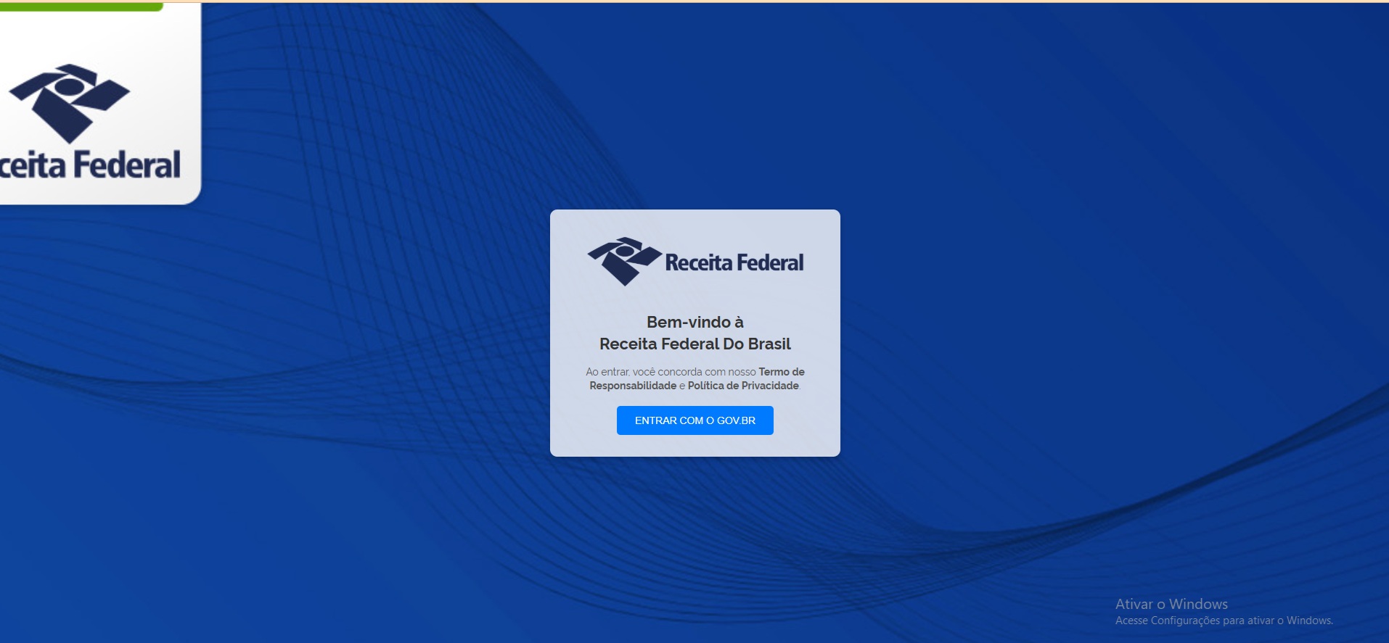Click the green bar above the top-left logo

(81, 7)
